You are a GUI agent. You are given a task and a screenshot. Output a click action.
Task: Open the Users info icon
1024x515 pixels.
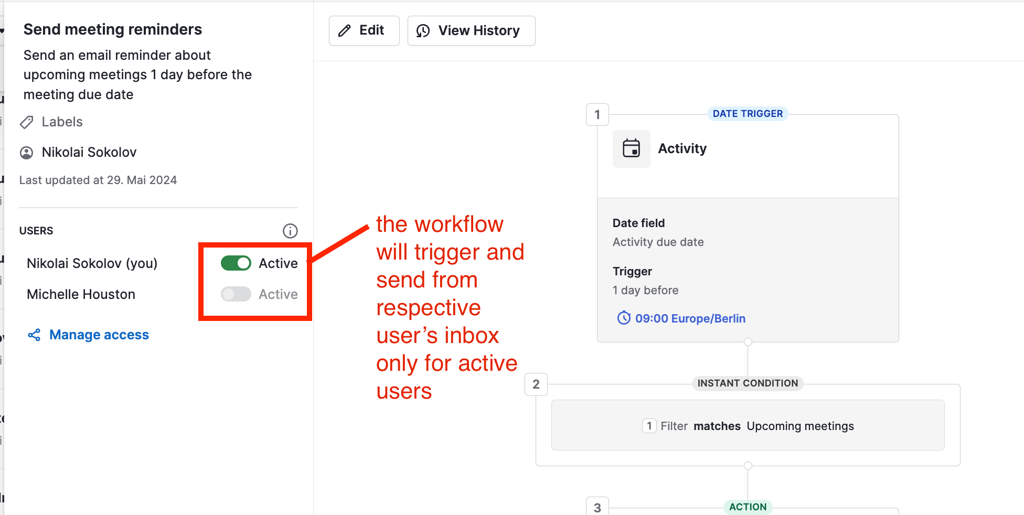pyautogui.click(x=290, y=231)
